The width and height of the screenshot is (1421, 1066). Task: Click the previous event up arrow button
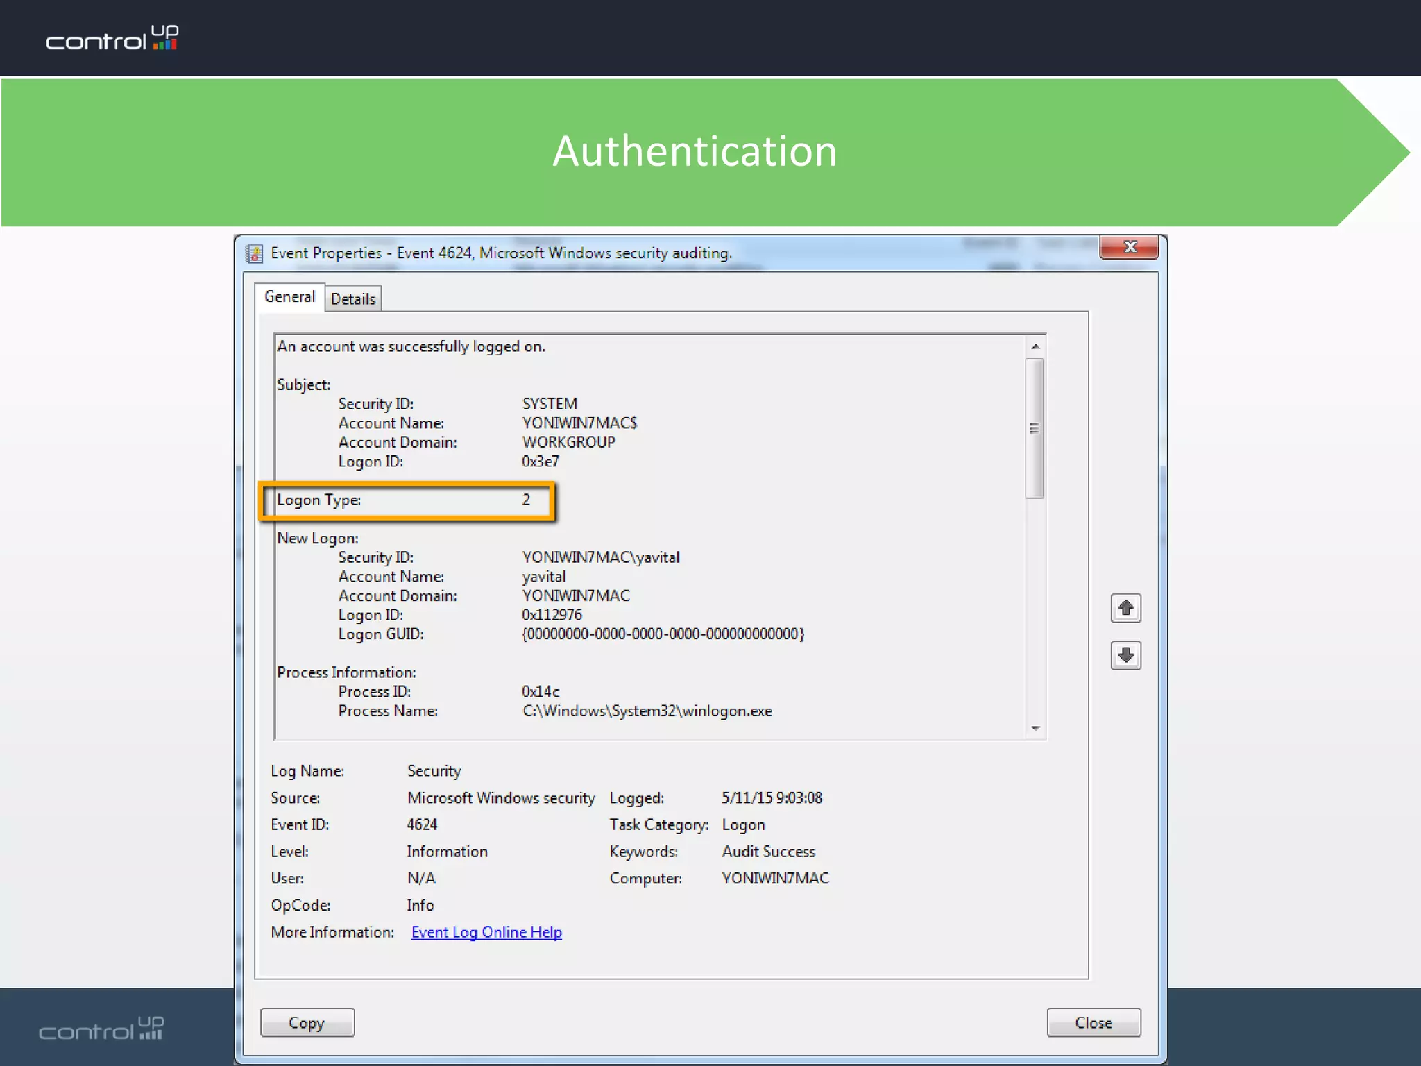(1125, 609)
